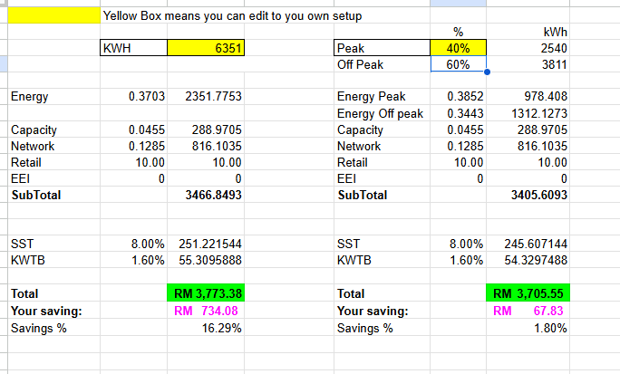Viewport: 620px width, 374px height.
Task: Select the green Total RM 3,773.38 cell
Action: (206, 293)
